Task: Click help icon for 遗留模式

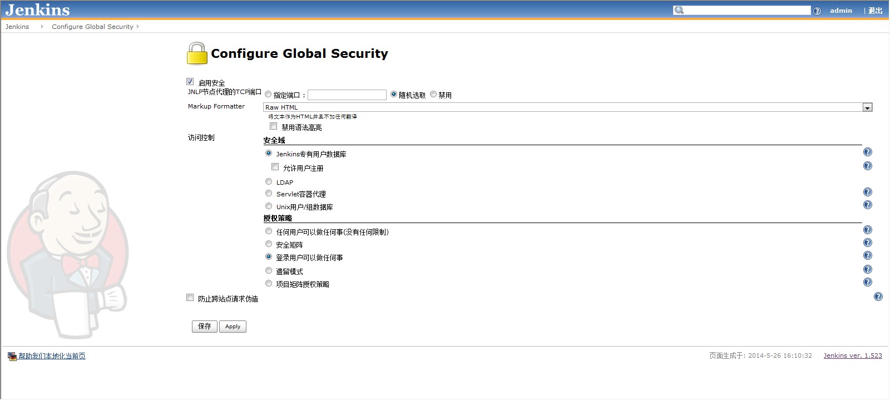Action: pos(867,269)
